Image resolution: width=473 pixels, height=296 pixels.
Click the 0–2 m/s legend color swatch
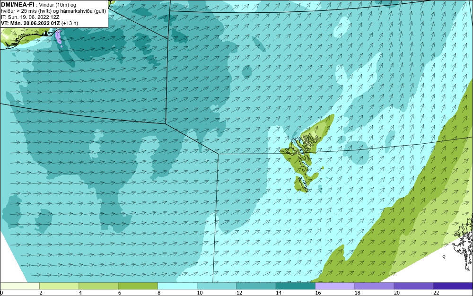coord(19,286)
